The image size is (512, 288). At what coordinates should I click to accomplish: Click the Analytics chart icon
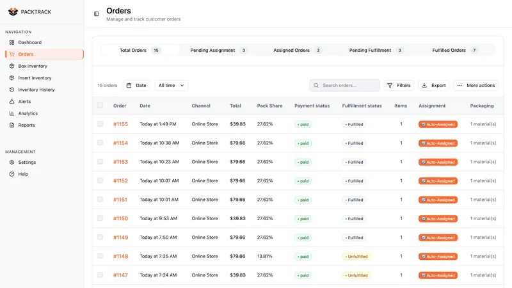(x=12, y=113)
